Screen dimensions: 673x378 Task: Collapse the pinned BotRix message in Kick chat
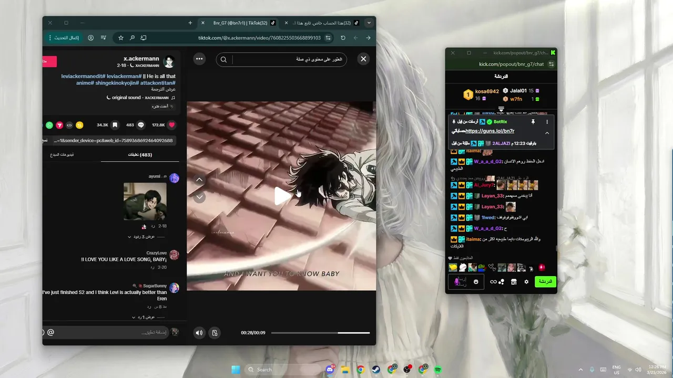click(547, 133)
